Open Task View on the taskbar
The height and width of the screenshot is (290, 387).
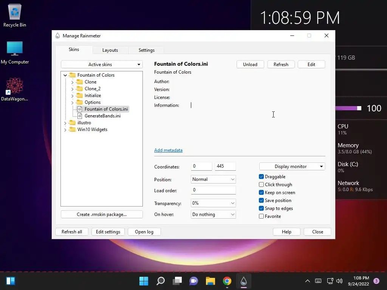point(177,281)
